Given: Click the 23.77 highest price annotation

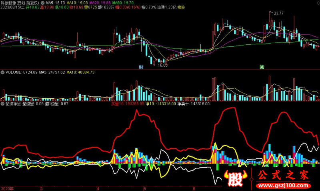Looking at the screenshot, I should click(x=278, y=13).
